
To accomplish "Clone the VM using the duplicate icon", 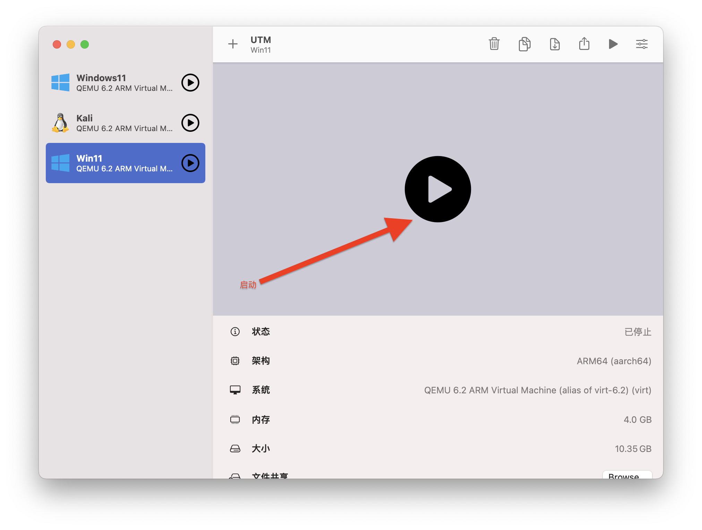I will pos(524,44).
